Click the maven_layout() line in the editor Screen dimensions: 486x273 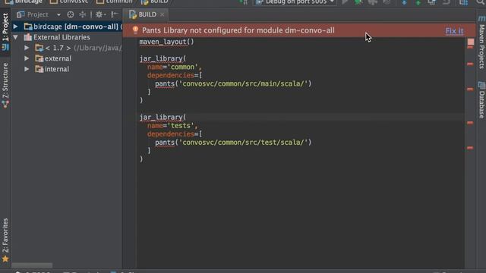coord(166,42)
